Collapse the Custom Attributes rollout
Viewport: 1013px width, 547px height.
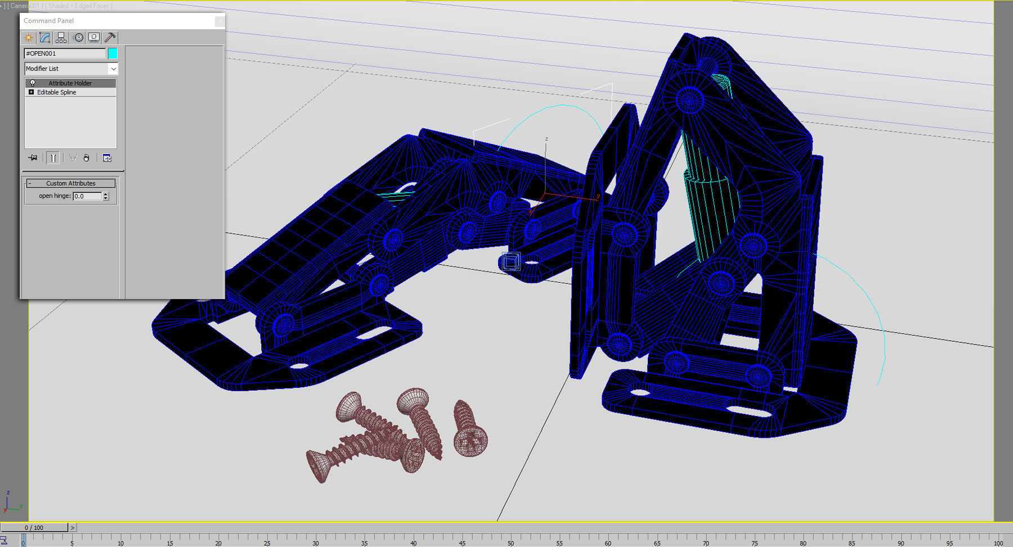71,183
